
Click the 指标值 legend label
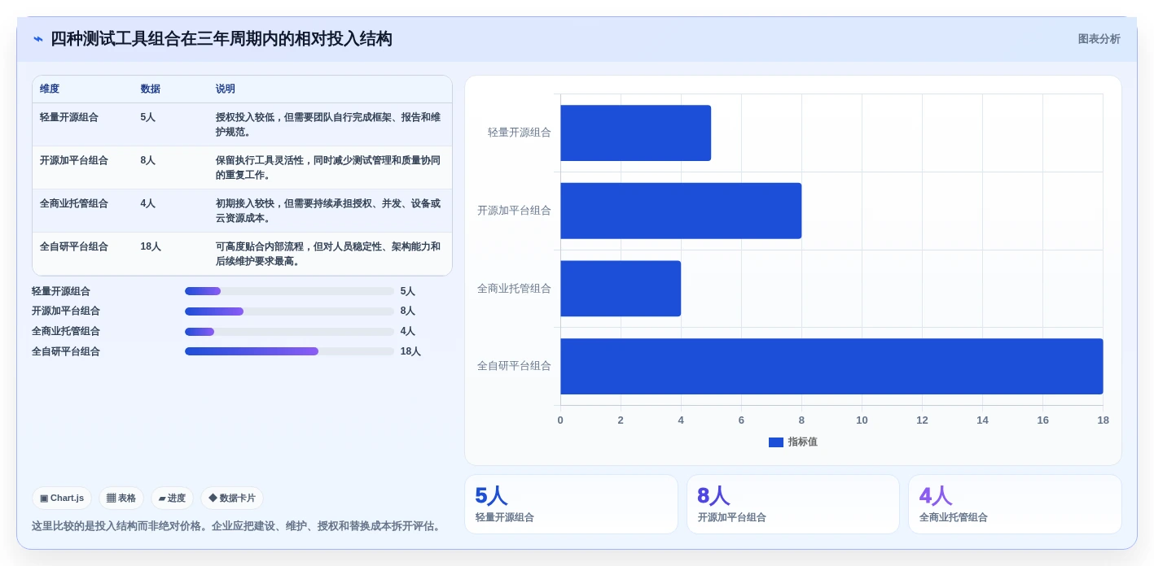click(802, 442)
